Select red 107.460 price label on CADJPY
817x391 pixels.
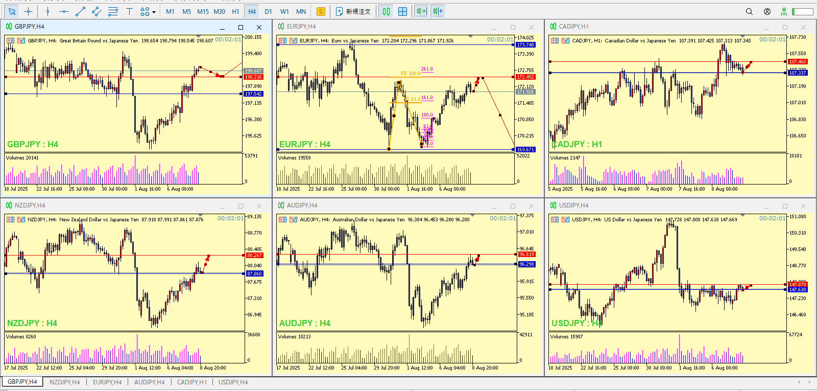[x=798, y=62]
